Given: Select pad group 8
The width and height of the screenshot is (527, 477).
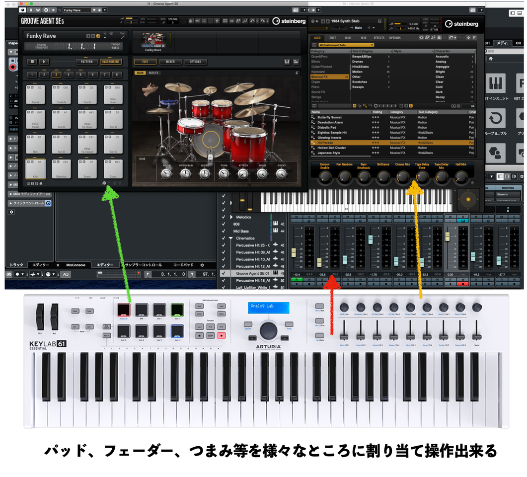Looking at the screenshot, I should click(x=117, y=75).
